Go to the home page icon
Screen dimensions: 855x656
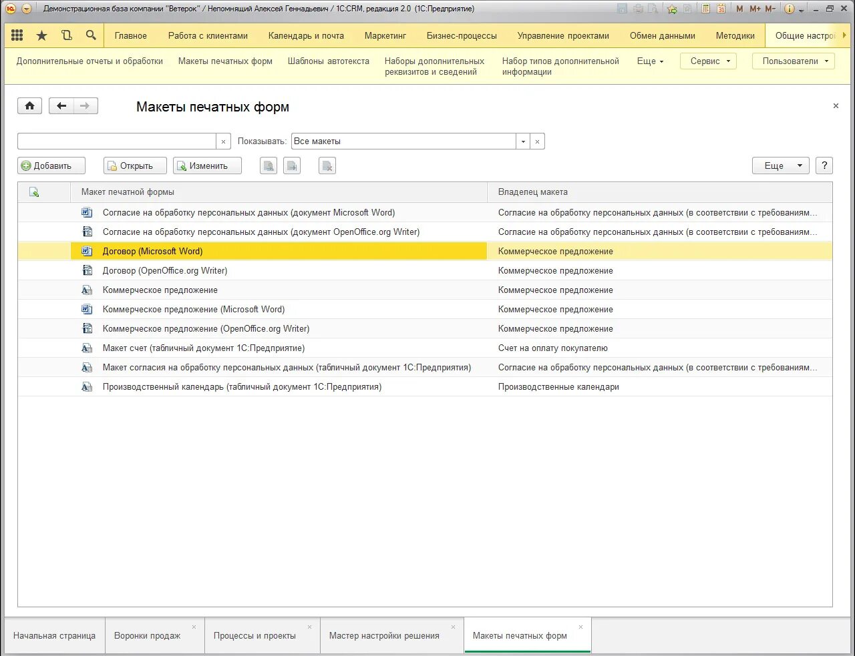pos(29,105)
